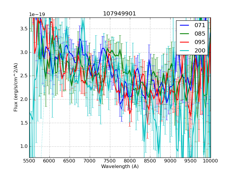Click the Flux (erg/s/cm^2/A) y-axis label
Screen dimensions: 234x175
pyautogui.click(x=16, y=87)
